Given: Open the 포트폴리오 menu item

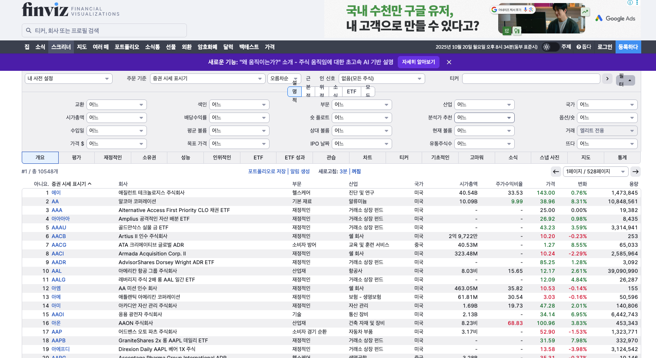Looking at the screenshot, I should coord(127,47).
